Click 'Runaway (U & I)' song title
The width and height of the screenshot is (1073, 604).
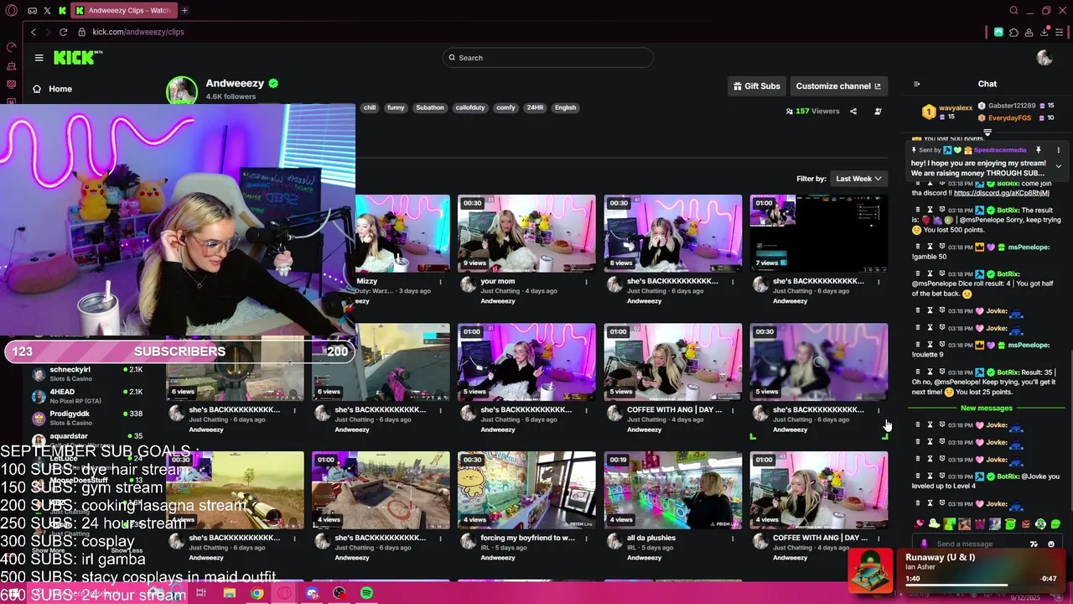coord(940,557)
